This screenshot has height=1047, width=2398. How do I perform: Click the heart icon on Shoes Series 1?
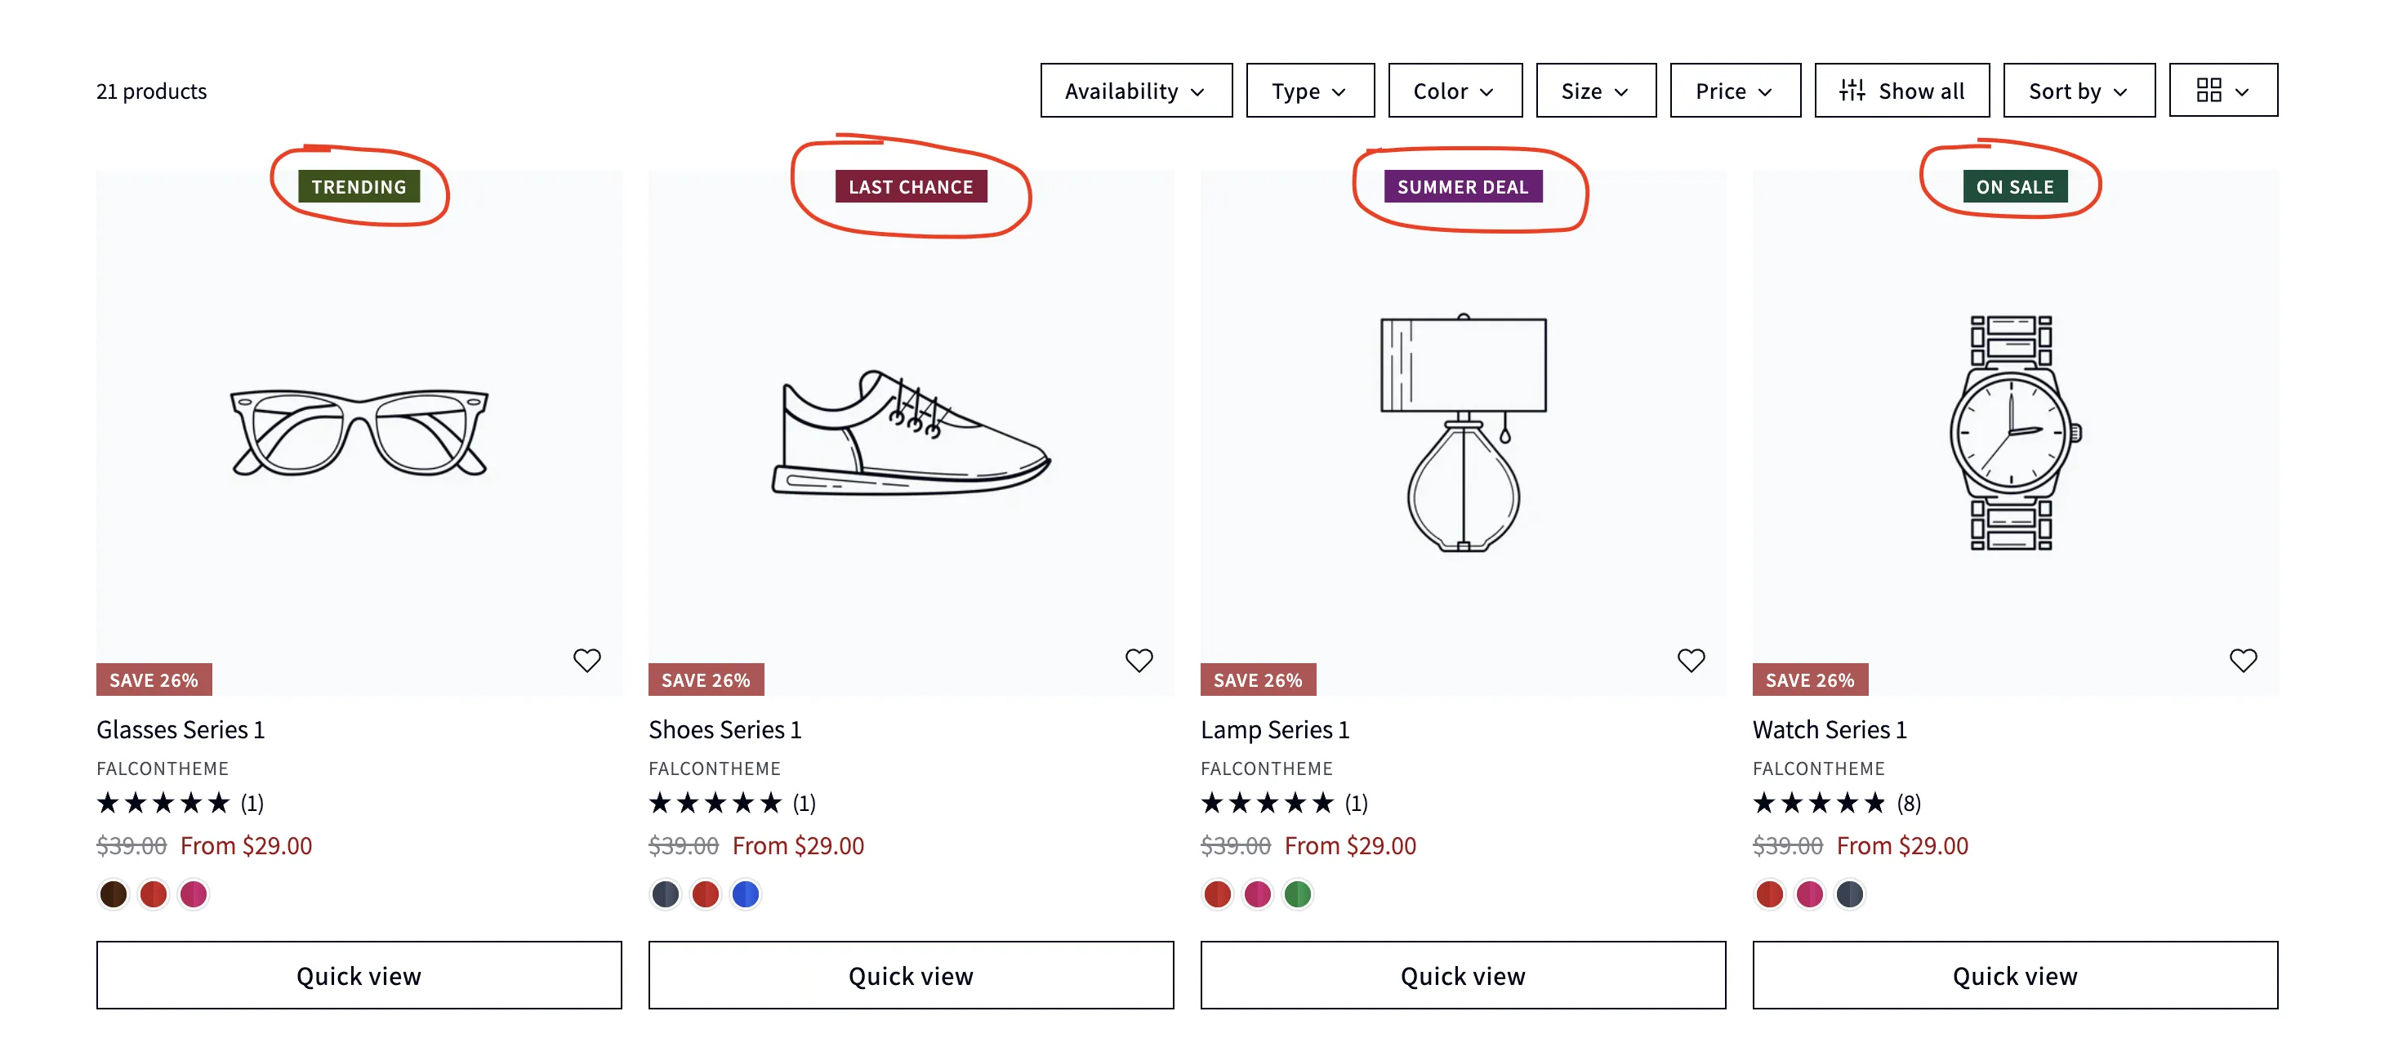coord(1139,660)
